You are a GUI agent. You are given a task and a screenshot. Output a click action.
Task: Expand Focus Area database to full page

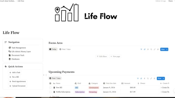pos(154,49)
